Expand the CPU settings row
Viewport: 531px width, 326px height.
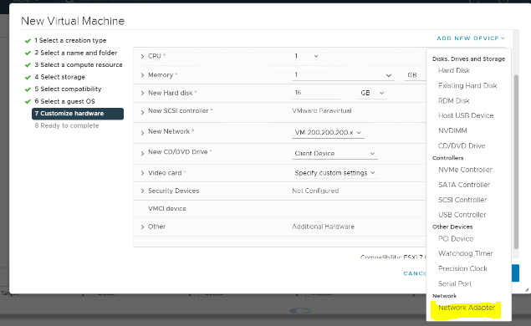coord(142,56)
